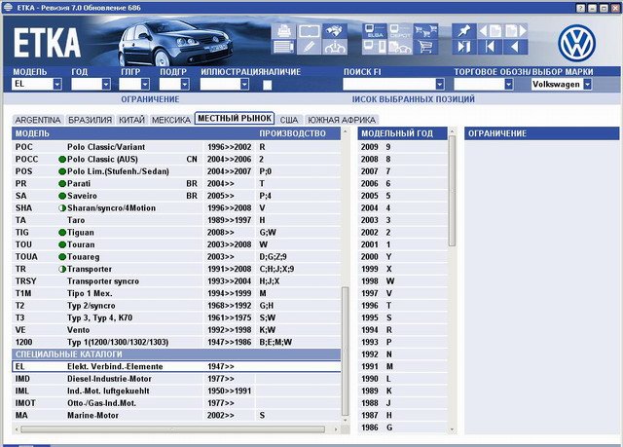
Task: Open the ПОИСК FI dropdown arrow
Action: [x=439, y=84]
